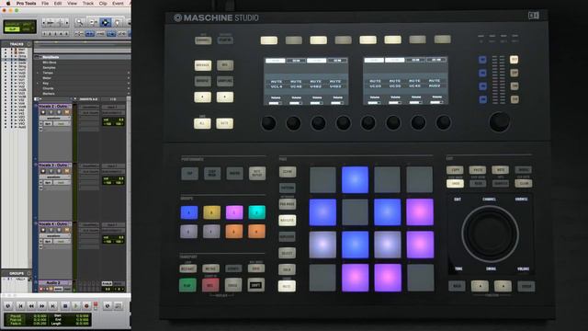Image resolution: width=588 pixels, height=331 pixels.
Task: Select the green PLAY button on Maschine
Action: pyautogui.click(x=187, y=285)
